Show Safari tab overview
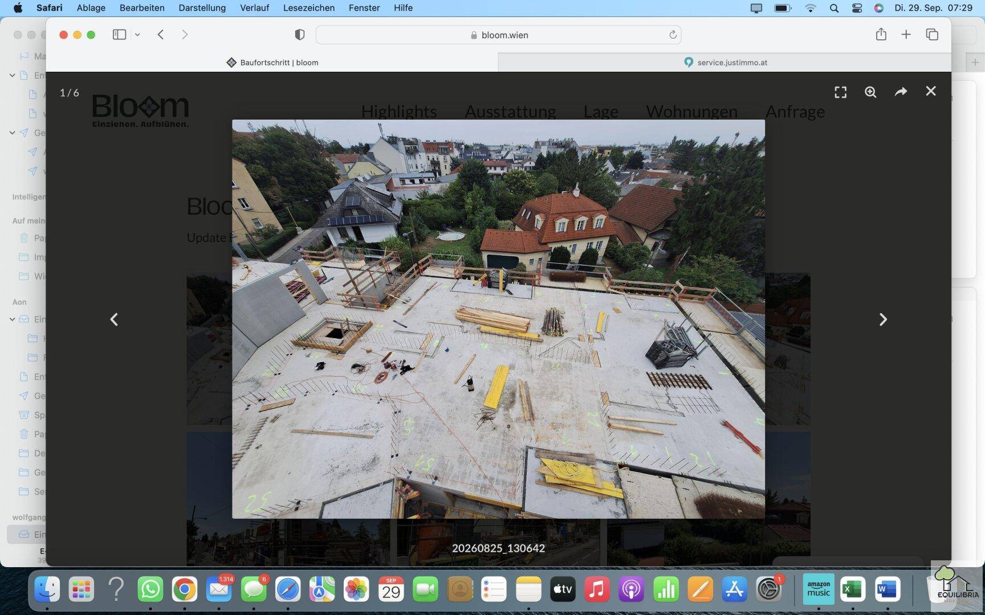The height and width of the screenshot is (615, 985). coord(932,35)
